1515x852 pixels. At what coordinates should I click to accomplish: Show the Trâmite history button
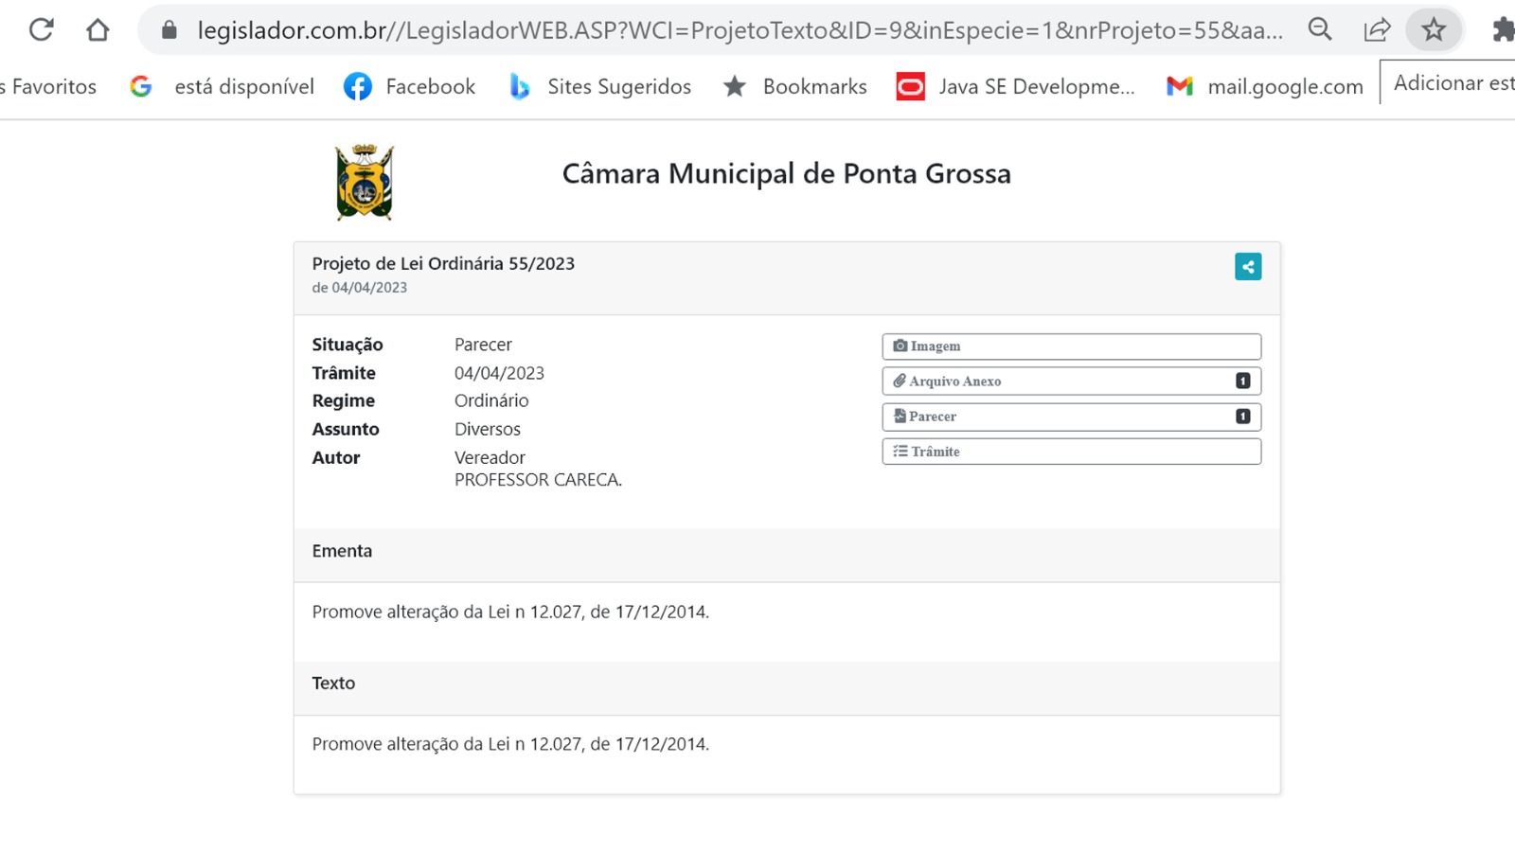click(1071, 452)
